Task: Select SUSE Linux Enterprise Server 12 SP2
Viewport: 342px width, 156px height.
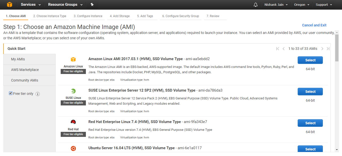Action: [310, 92]
